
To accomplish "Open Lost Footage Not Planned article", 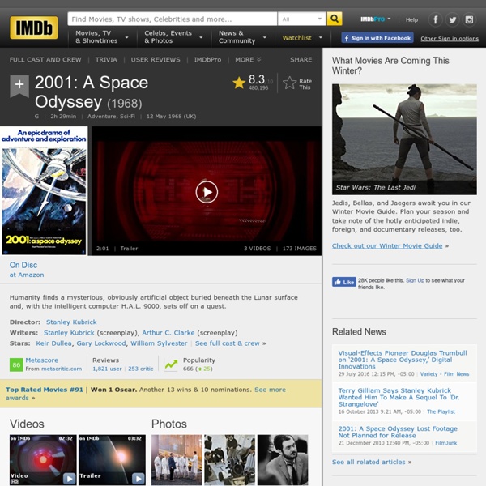I will coord(398,432).
